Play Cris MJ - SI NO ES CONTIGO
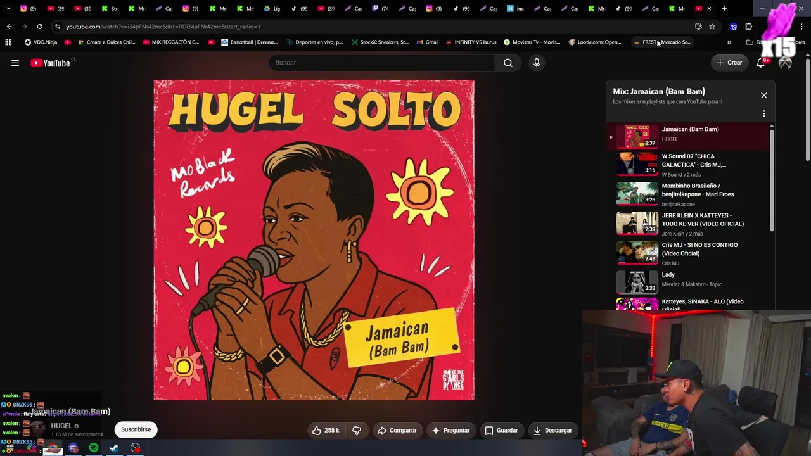This screenshot has width=811, height=456. tap(687, 254)
